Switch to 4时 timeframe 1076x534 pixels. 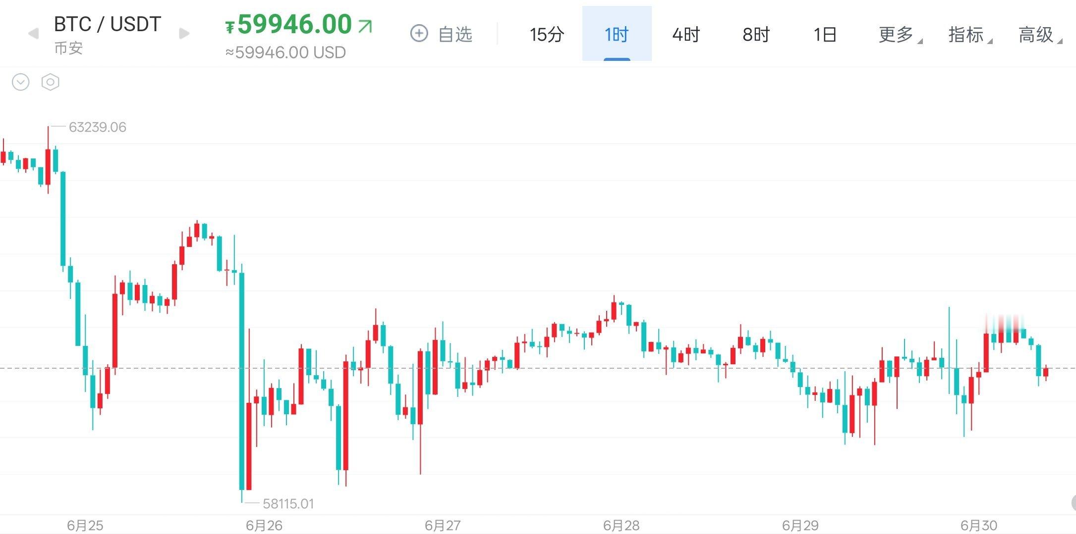click(x=686, y=34)
